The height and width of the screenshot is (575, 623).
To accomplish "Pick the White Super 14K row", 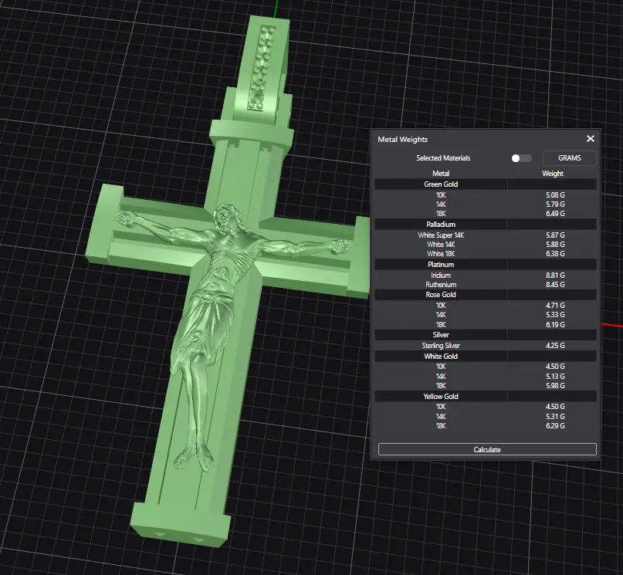I will tap(441, 235).
